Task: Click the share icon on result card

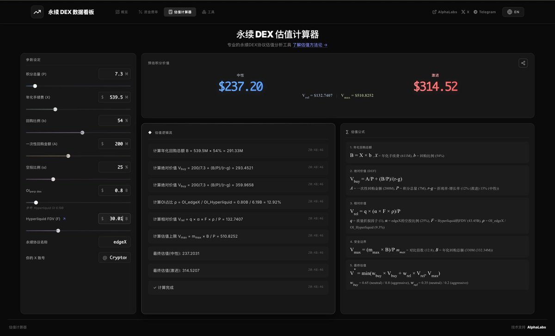Action: pyautogui.click(x=523, y=63)
